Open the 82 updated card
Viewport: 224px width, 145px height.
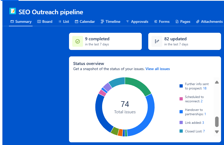[185, 41]
